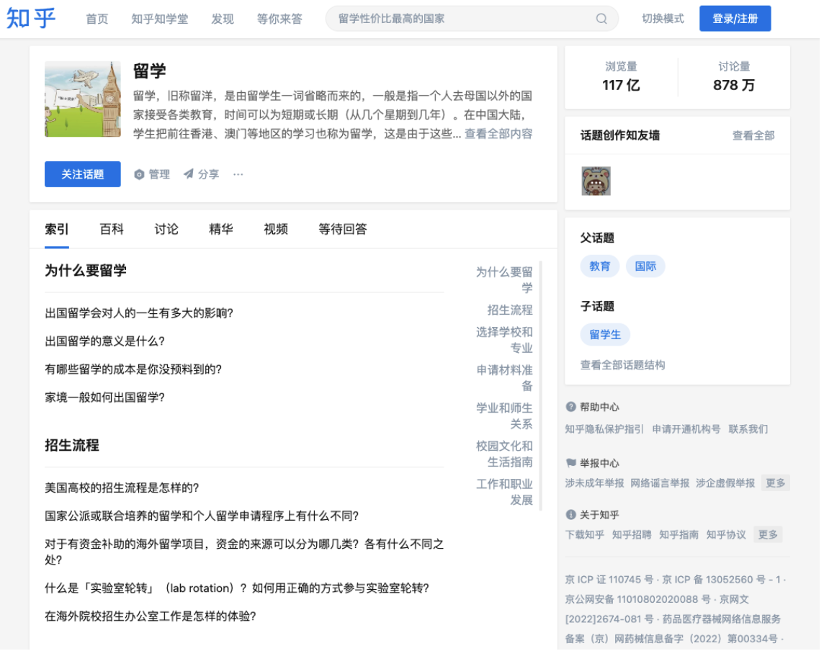Click the 举报中心 flag icon

click(x=573, y=465)
